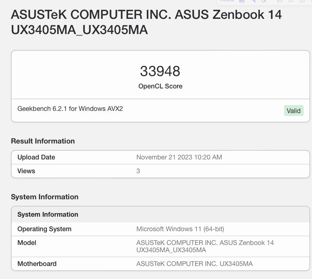This screenshot has width=312, height=279.
Task: Click the views count value 3
Action: (138, 171)
